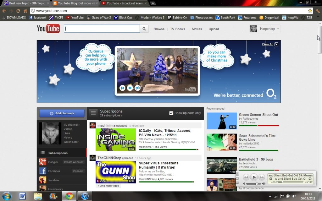The height and width of the screenshot is (201, 322).
Task: Open Watch Later in sidebar
Action: click(x=71, y=142)
